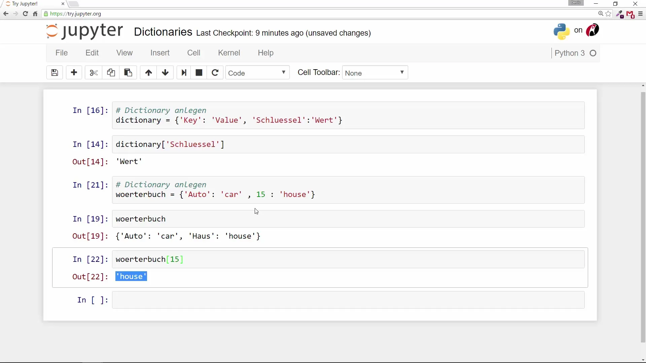
Task: Reload the browser page
Action: (x=25, y=14)
